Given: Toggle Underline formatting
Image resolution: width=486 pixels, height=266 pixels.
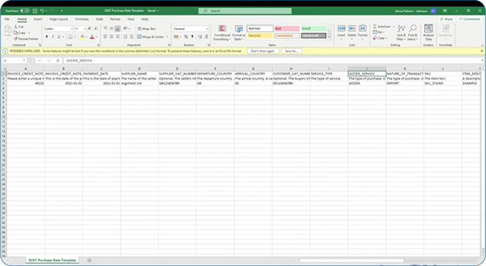Looking at the screenshot, I should 58,37.
